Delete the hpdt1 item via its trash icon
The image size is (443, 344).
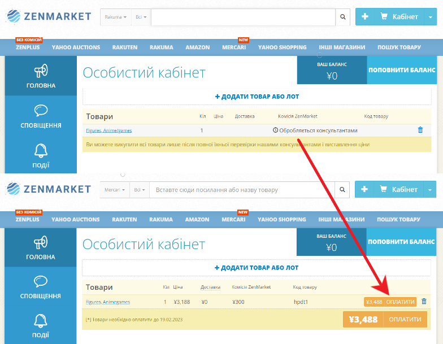click(x=424, y=301)
